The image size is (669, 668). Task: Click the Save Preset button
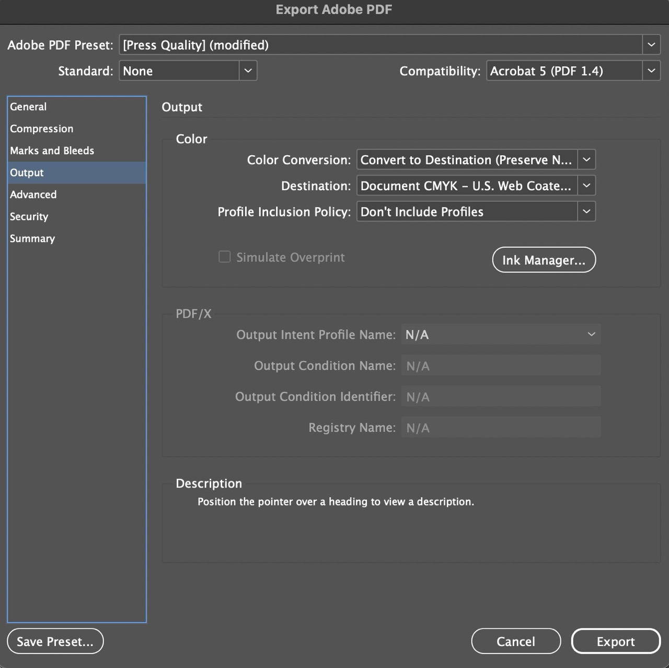tap(55, 641)
